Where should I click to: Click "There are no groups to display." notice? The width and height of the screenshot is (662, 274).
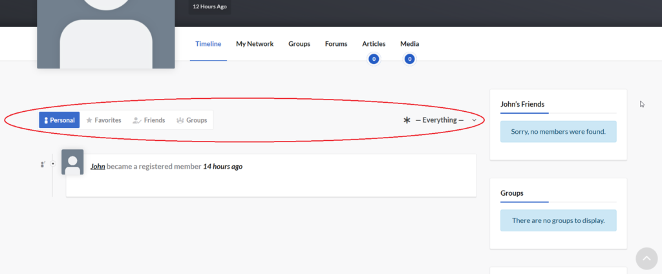tap(558, 220)
